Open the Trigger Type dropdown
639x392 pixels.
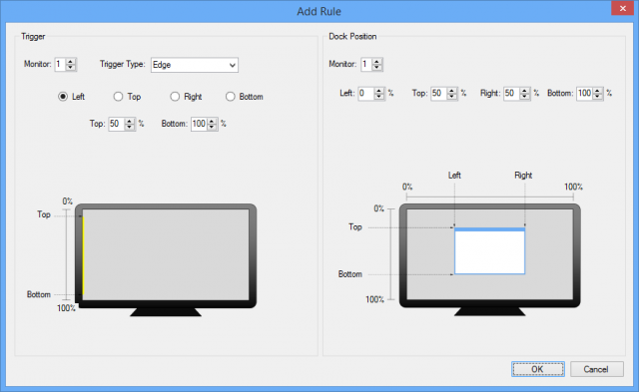click(195, 65)
